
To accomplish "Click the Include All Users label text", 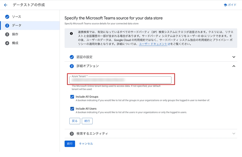I will pos(86,109).
